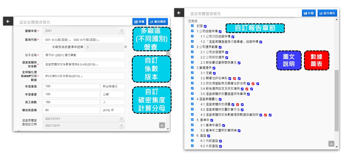Image resolution: width=344 pixels, height=157 pixels.
Task: Click the 版本名稱 text field
Action: 83,55
